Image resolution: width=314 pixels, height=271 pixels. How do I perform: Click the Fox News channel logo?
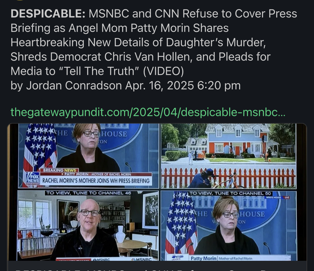[33, 179]
